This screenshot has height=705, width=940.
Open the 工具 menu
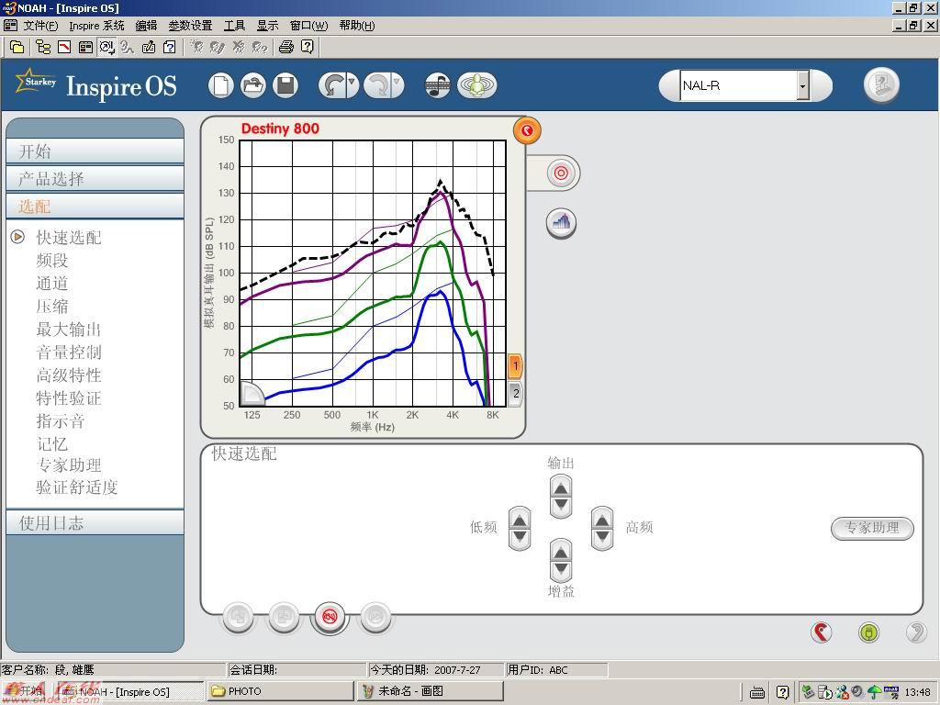[x=234, y=26]
